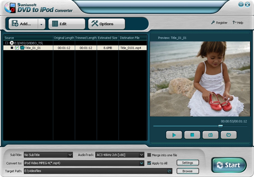254x177 pixels.
Task: Open the Help menu
Action: tap(238, 23)
